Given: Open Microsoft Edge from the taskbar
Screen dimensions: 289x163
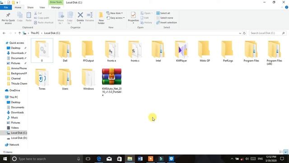Looking at the screenshot, I should (99, 159).
